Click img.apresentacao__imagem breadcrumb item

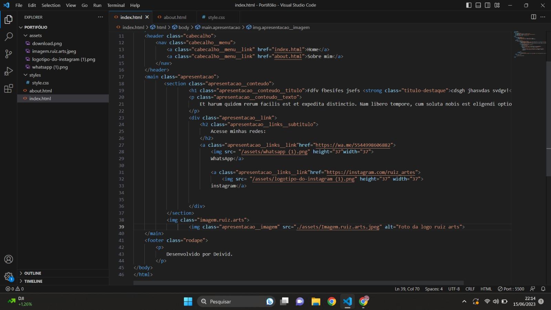[281, 27]
